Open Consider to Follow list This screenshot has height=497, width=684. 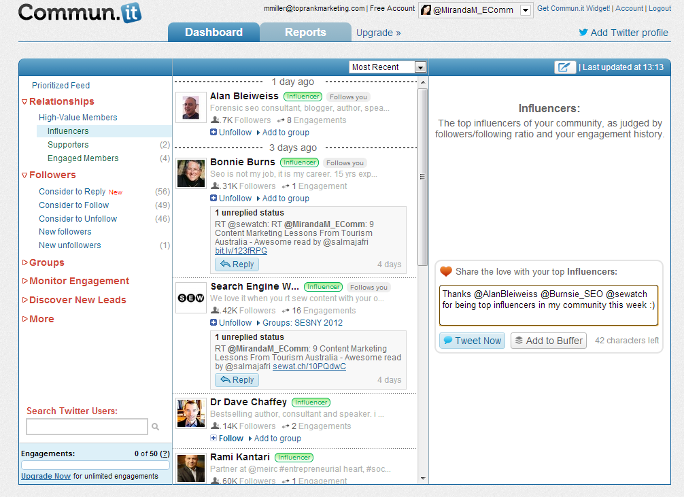click(73, 205)
